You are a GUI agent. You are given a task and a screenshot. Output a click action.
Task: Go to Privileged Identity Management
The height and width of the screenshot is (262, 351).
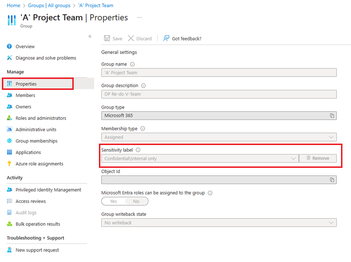(x=48, y=190)
